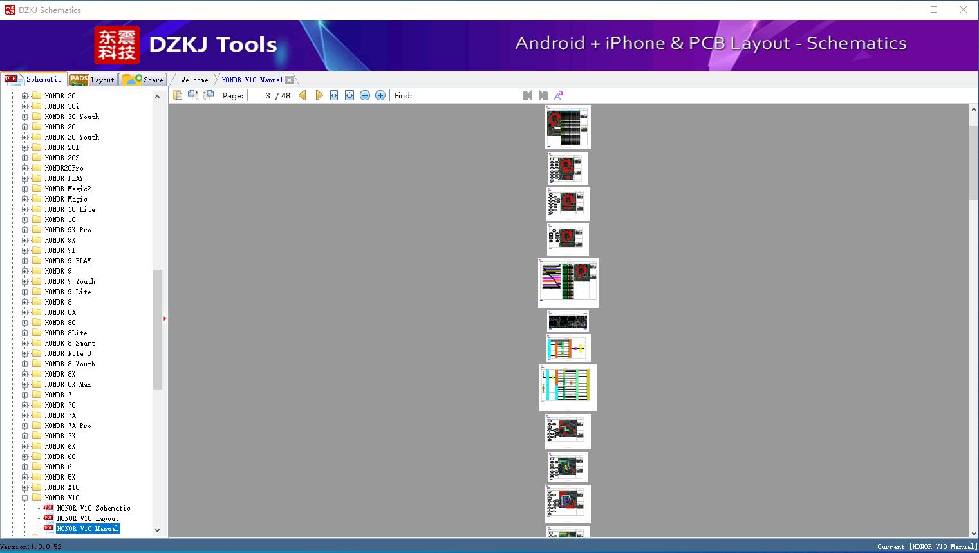Expand the HONOR 30 folder node
Viewport: 979px width, 553px height.
(24, 96)
